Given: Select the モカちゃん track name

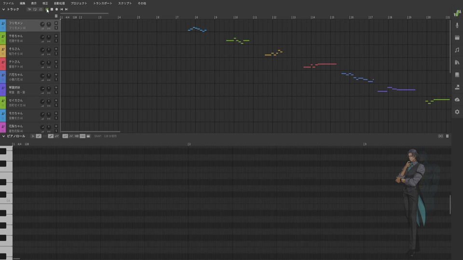Looking at the screenshot, I should tap(15, 113).
